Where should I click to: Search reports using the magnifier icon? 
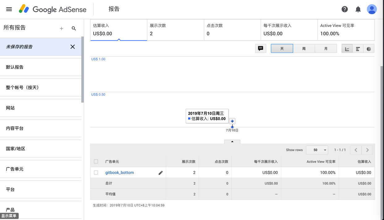coord(74,28)
